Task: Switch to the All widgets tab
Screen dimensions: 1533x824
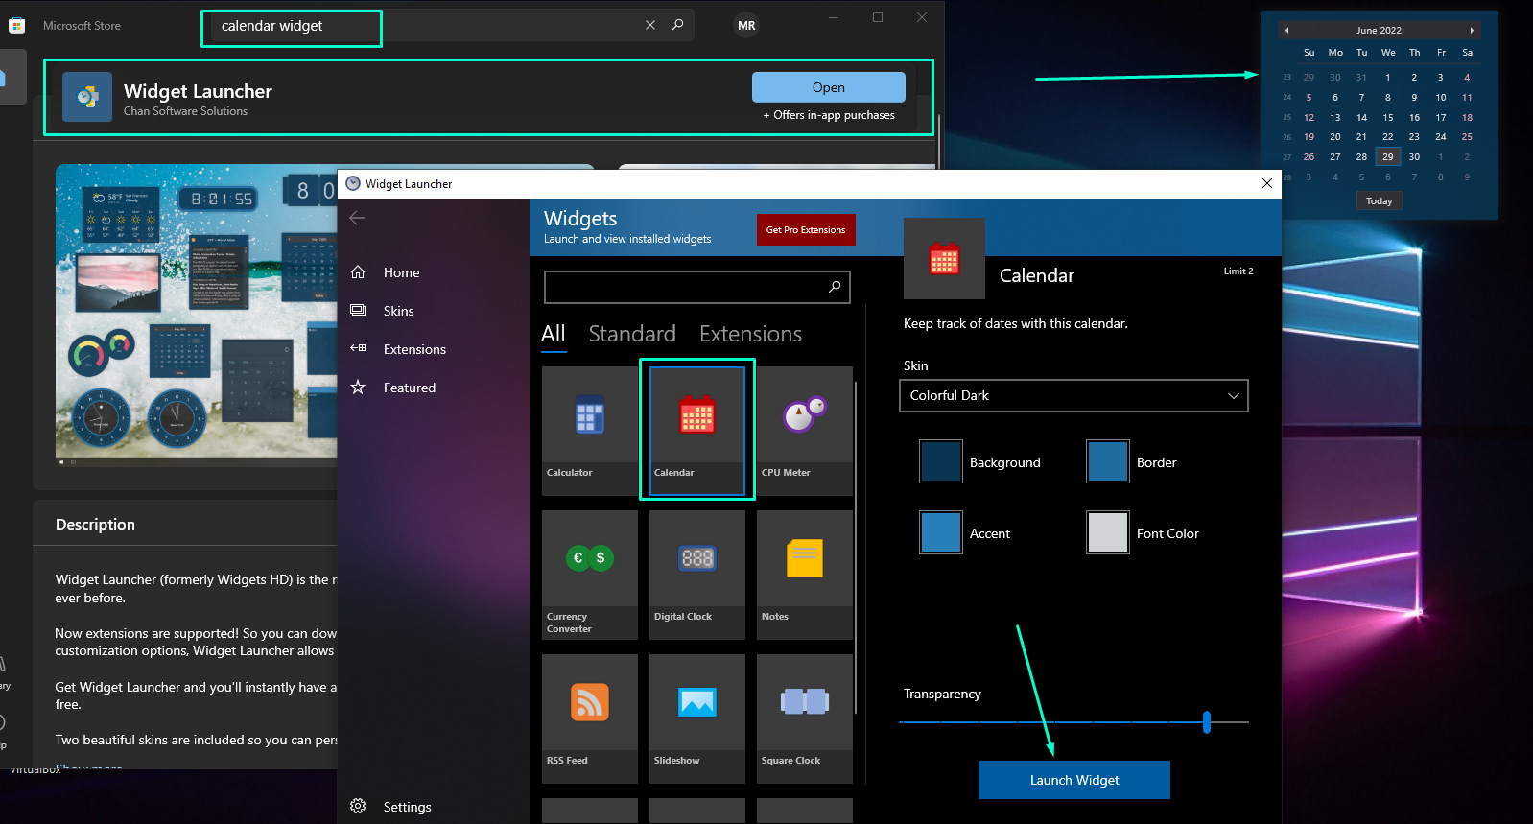Action: point(553,334)
